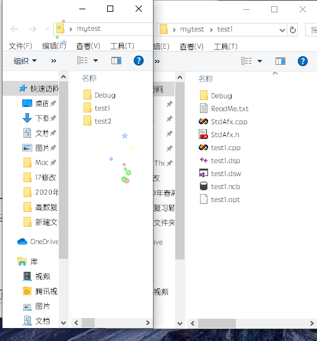Screen dimensions: 317x341
Task: Open 2020年 folder in sidebar
Action: coord(40,192)
